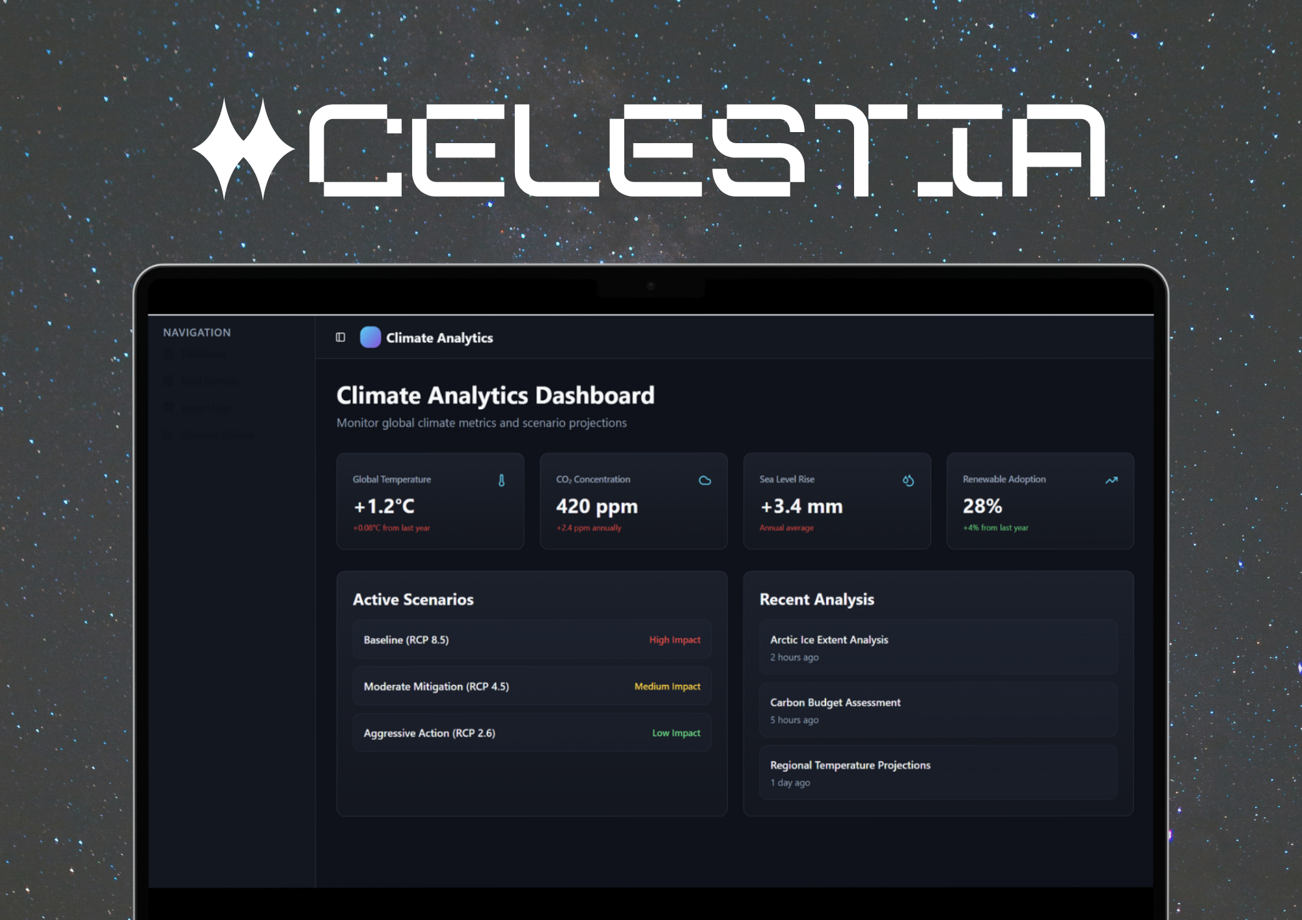Screen dimensions: 1302x920
Task: Open Impact Map in the navigation
Action: coord(205,407)
